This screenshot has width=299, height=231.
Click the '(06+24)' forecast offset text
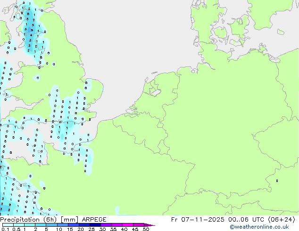[282, 220]
